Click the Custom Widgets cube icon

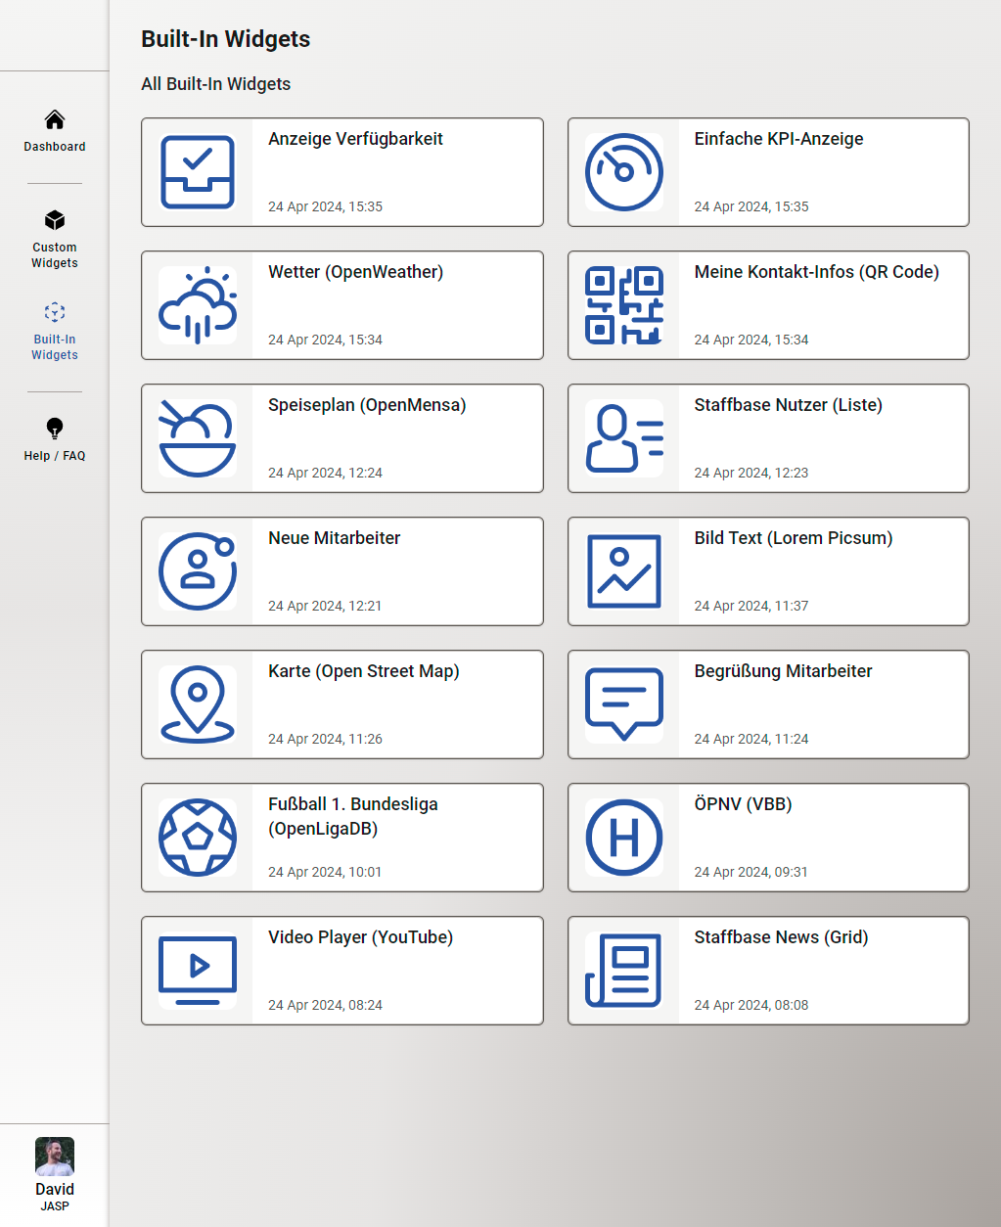point(54,219)
